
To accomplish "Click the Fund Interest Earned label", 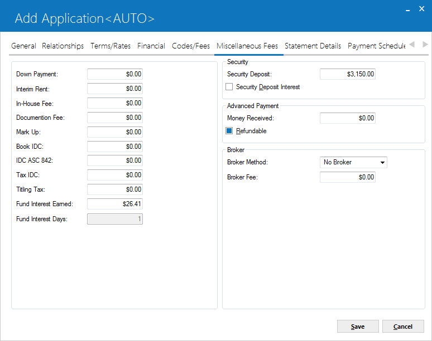I will point(44,204).
